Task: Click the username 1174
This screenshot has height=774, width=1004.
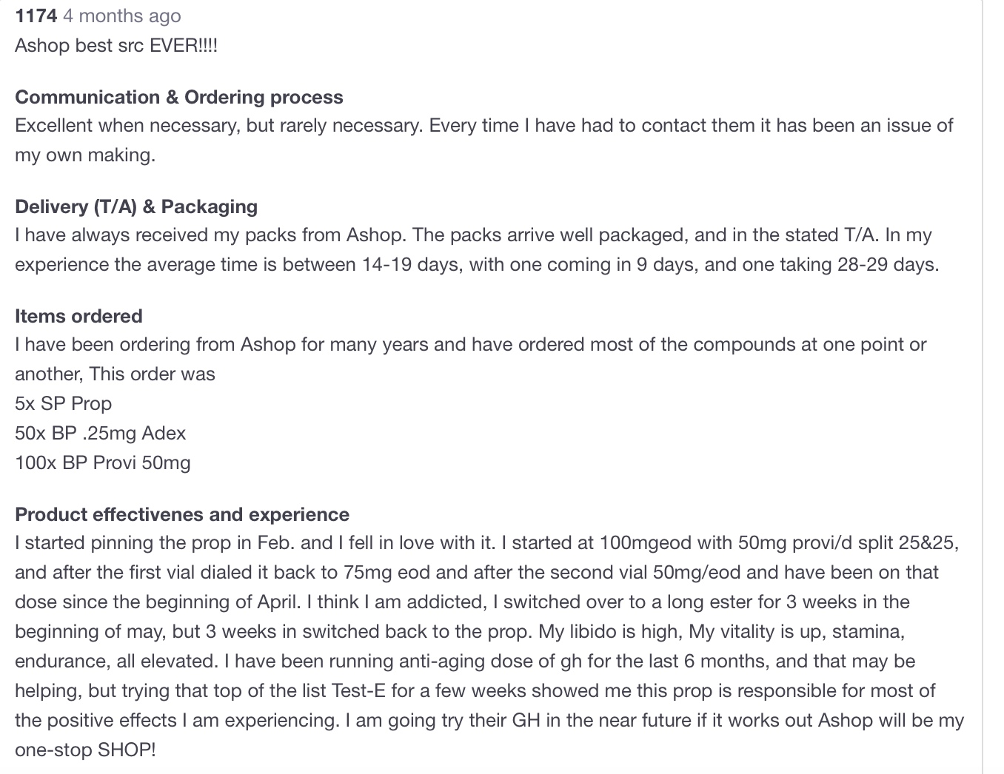Action: point(36,16)
